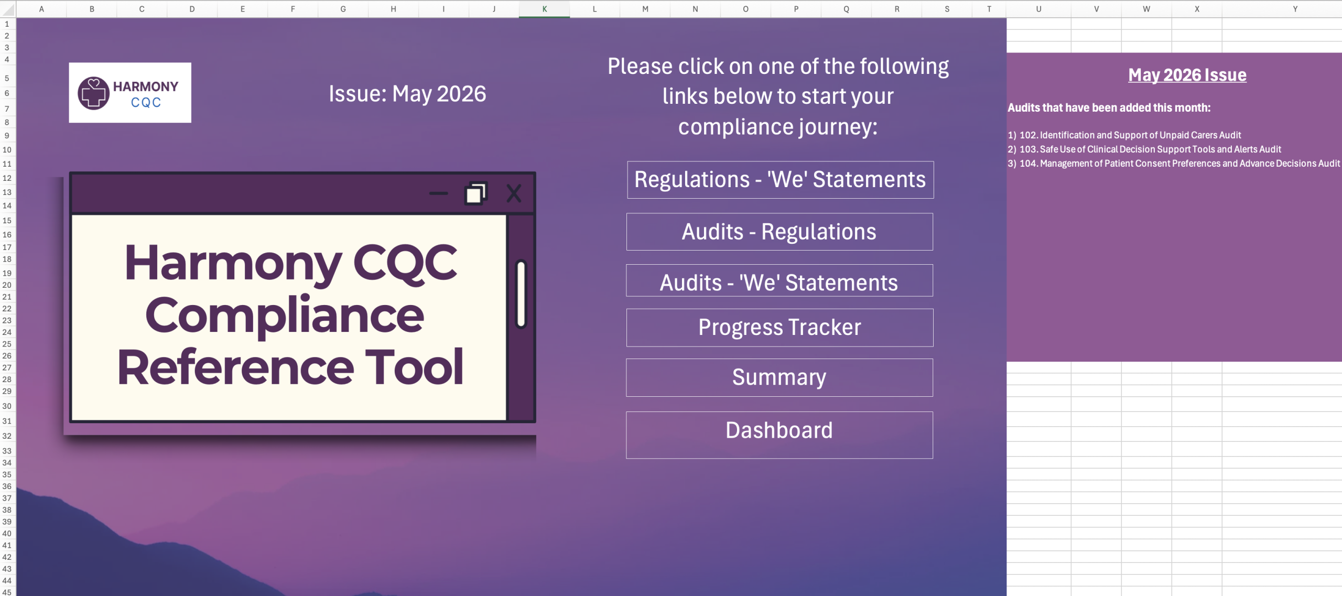1342x596 pixels.
Task: Select column W header
Action: click(1146, 9)
